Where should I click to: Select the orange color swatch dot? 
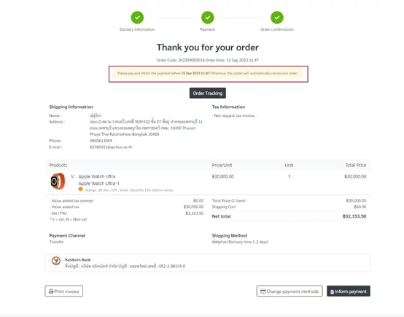(81, 189)
